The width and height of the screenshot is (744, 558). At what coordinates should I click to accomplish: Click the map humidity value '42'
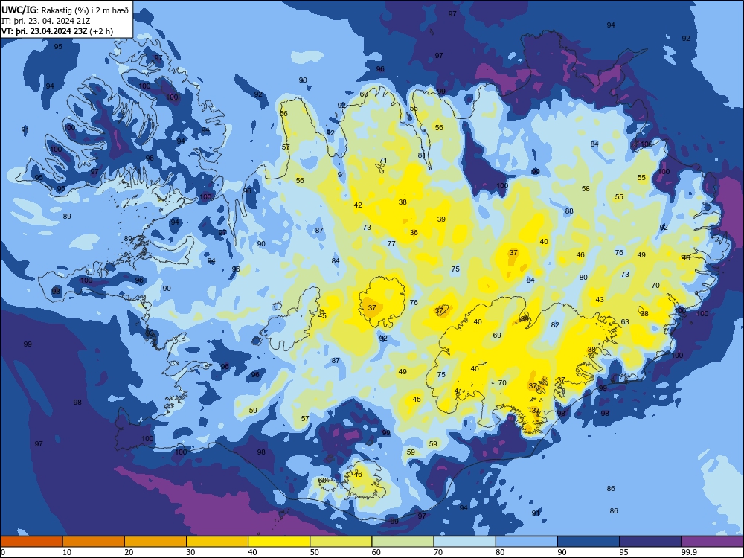358,205
